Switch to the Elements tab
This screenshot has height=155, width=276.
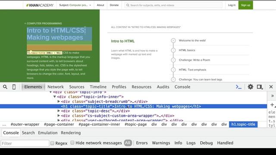point(33,87)
